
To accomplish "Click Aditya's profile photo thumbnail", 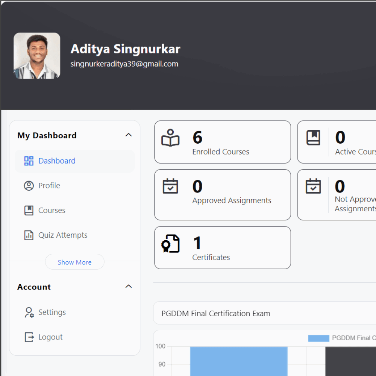I will tap(37, 56).
